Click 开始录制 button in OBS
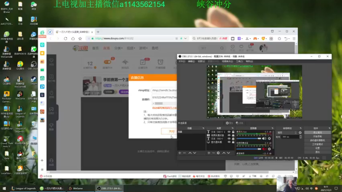This screenshot has height=192, width=342. click(317, 136)
